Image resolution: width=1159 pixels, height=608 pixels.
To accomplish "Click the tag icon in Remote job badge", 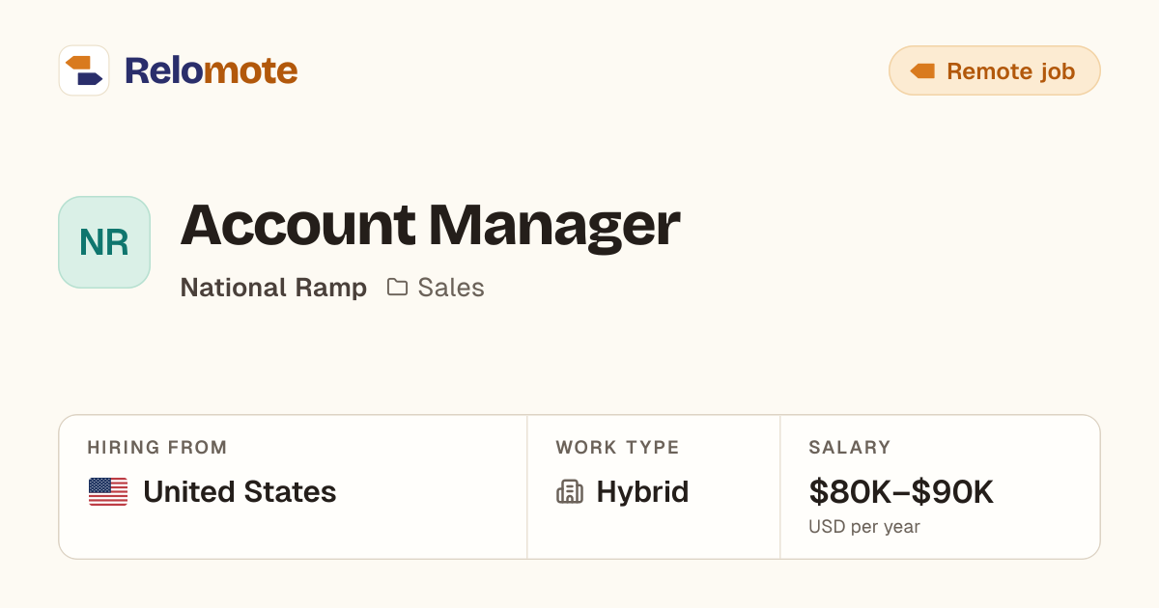I will click(923, 70).
